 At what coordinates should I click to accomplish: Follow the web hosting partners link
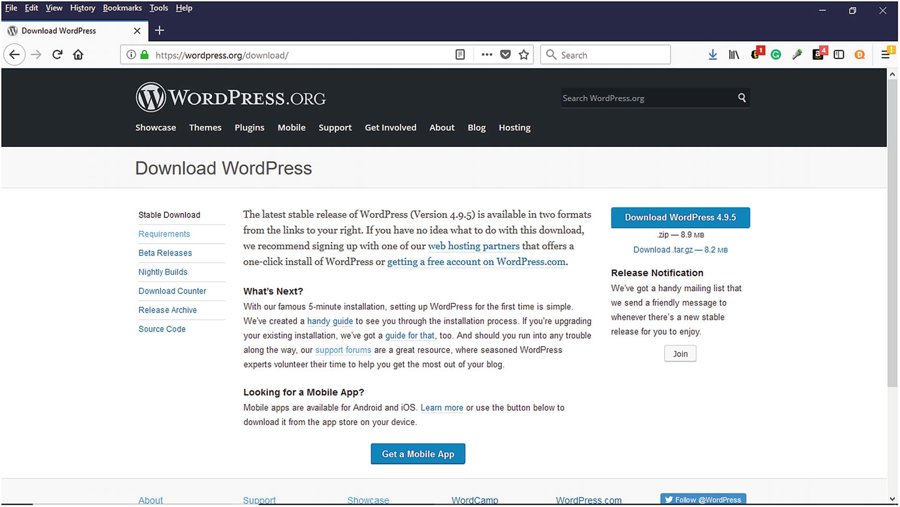point(474,246)
